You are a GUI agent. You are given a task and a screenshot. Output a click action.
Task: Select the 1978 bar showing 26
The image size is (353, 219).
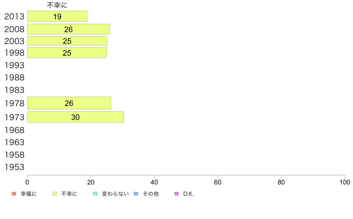(x=69, y=103)
